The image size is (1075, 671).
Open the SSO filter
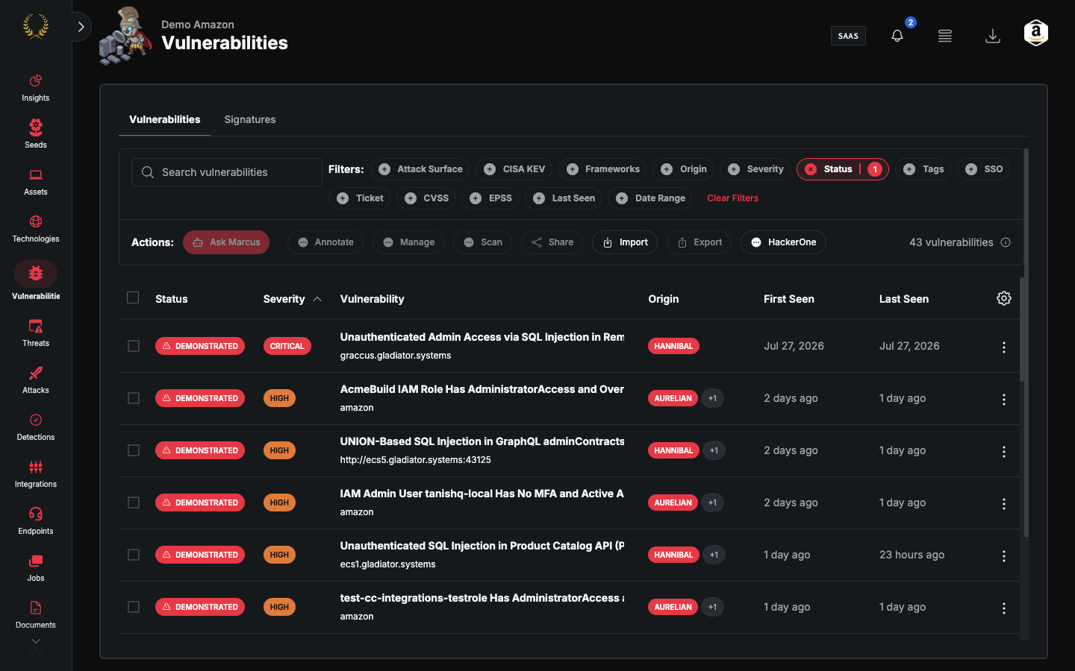(984, 169)
